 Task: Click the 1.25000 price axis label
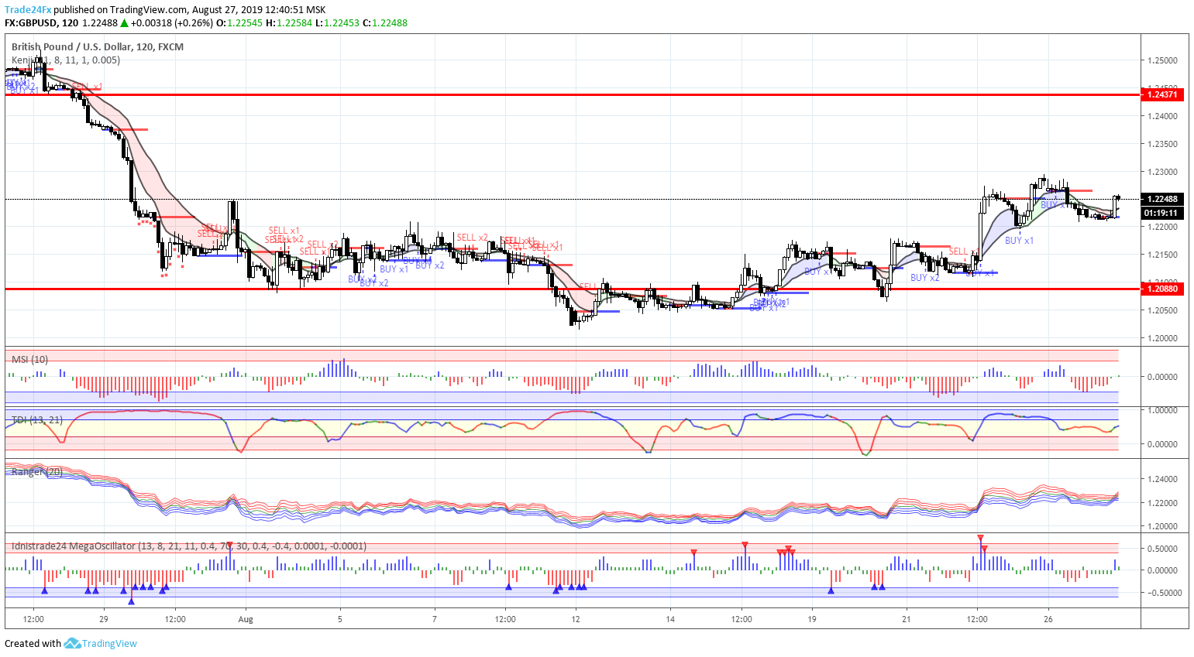click(1162, 60)
